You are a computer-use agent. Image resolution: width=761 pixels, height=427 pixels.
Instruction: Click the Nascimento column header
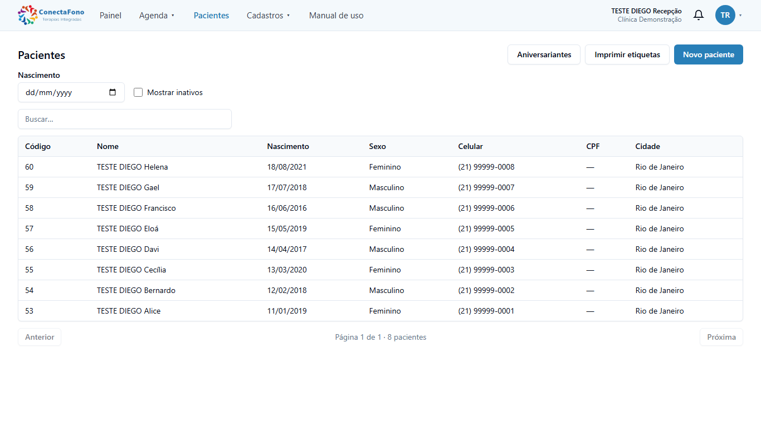(x=288, y=146)
